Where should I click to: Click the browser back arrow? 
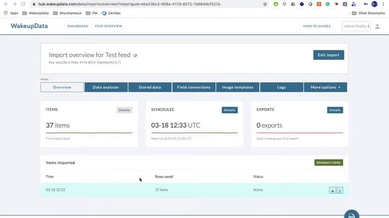click(6, 4)
